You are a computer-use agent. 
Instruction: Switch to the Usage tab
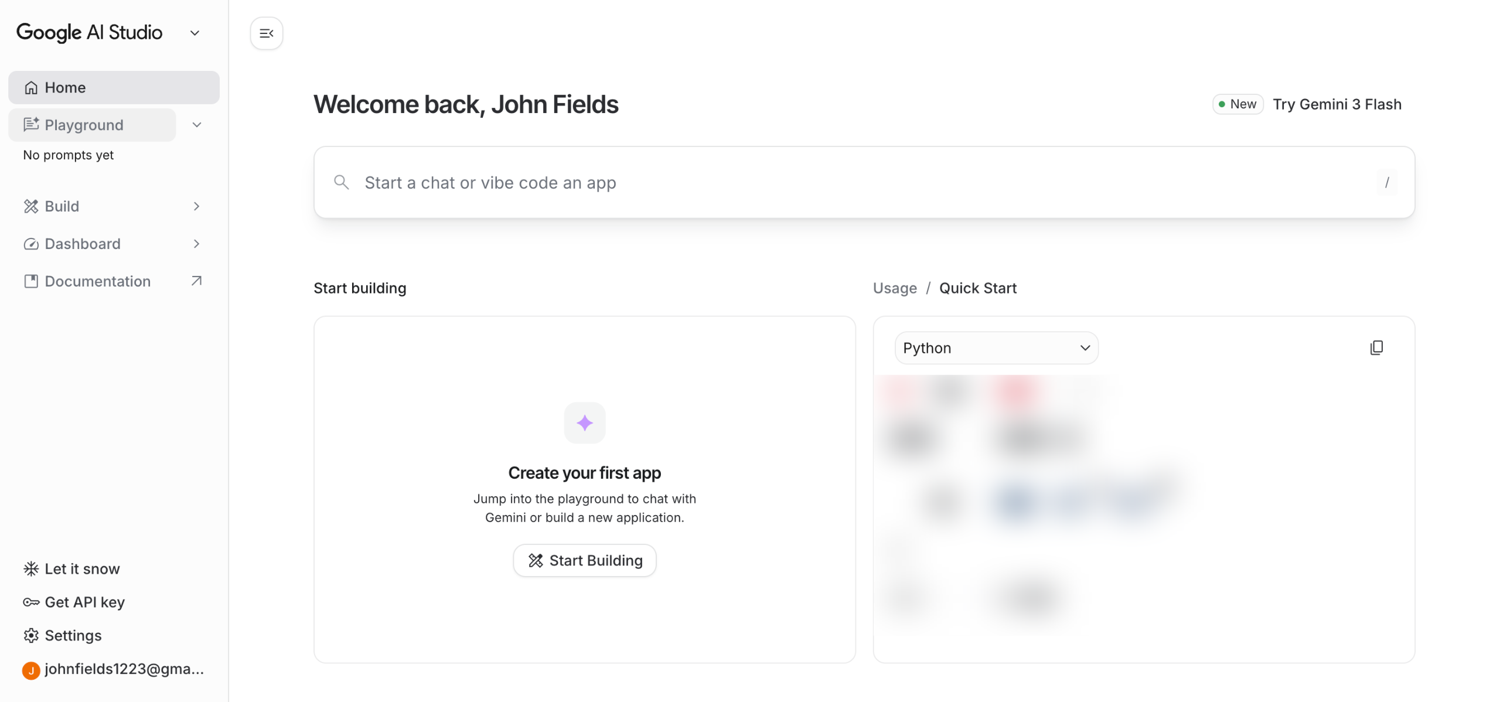894,288
